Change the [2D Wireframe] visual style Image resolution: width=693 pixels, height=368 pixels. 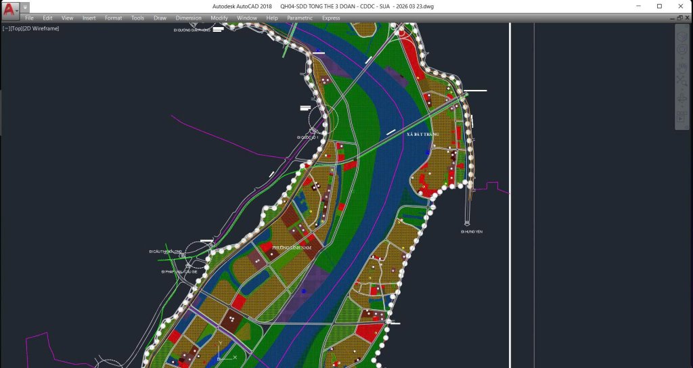(41, 28)
